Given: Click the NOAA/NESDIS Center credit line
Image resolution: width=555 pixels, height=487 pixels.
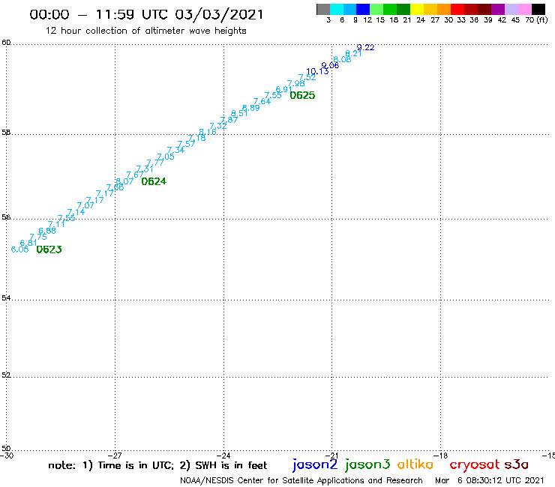Looking at the screenshot, I should tap(301, 481).
